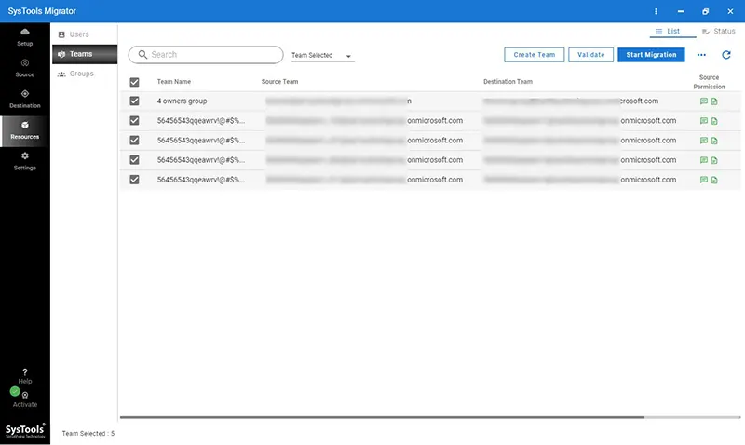Click the Source Permission column header
745x445 pixels.
point(709,82)
